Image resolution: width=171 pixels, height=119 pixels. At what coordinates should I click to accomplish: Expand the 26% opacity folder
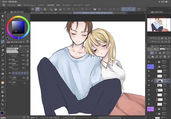point(156,114)
